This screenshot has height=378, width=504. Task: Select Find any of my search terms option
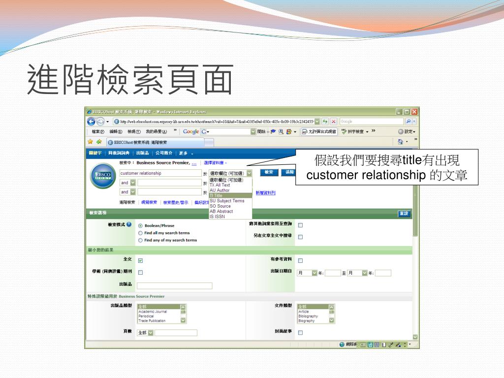(x=140, y=240)
